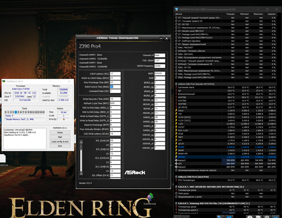Click status icon of GT: VR TDC row
Viewport: 282px width, 218px height.
pos(176,24)
